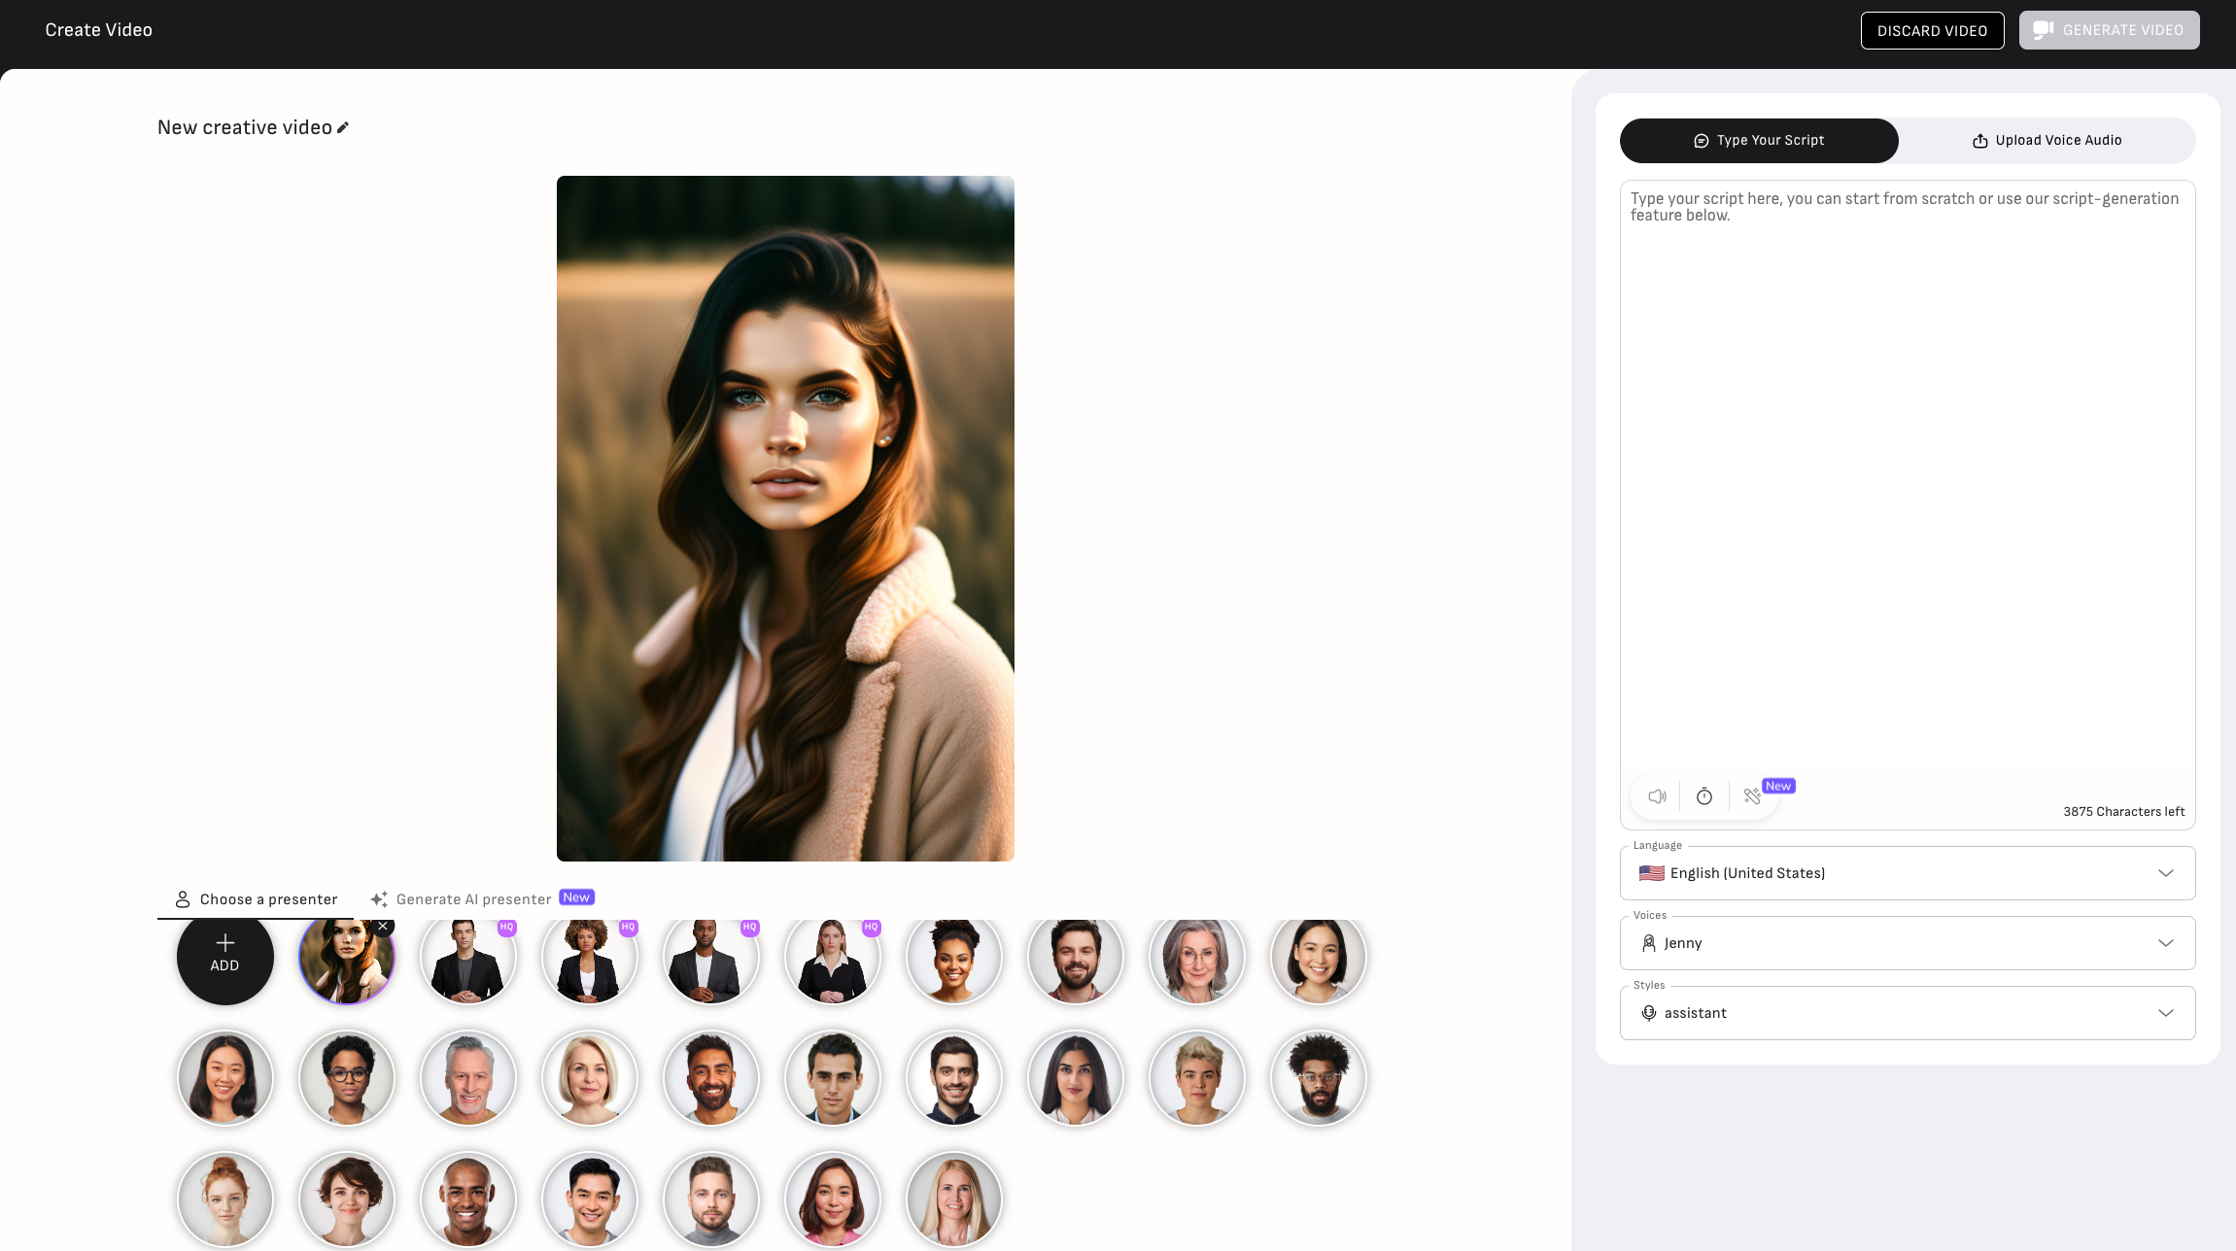The image size is (2236, 1251).
Task: Pick the HQ man in black suit
Action: pos(467,960)
